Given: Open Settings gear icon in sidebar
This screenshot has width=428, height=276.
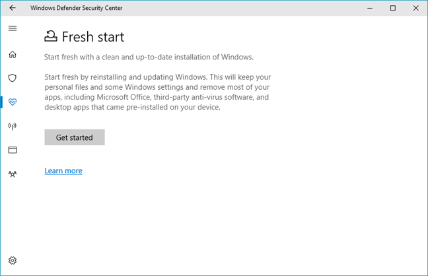Looking at the screenshot, I should (13, 260).
